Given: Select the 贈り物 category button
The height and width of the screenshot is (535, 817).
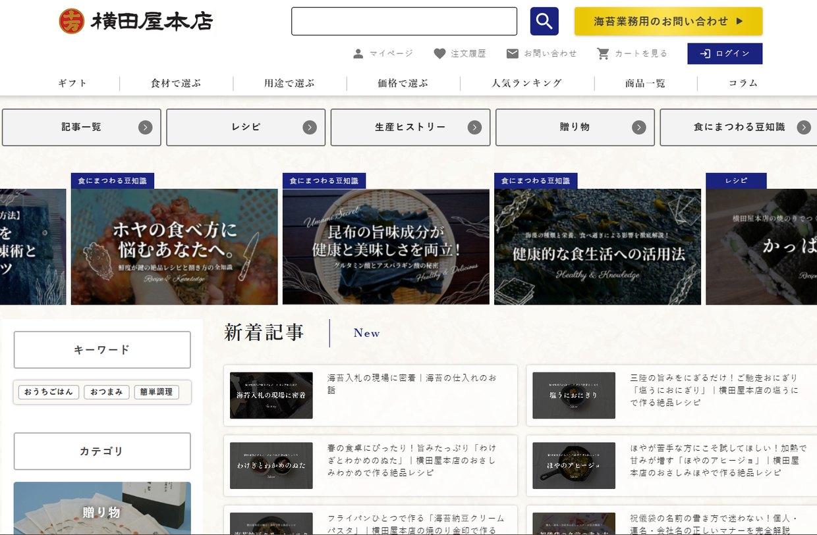Looking at the screenshot, I should 575,128.
